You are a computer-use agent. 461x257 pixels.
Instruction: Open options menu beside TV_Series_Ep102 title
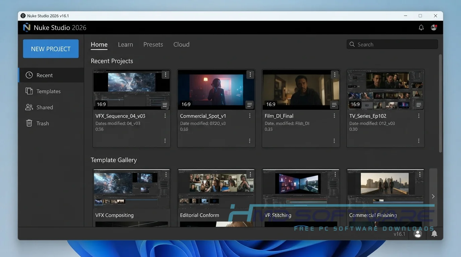(419, 116)
